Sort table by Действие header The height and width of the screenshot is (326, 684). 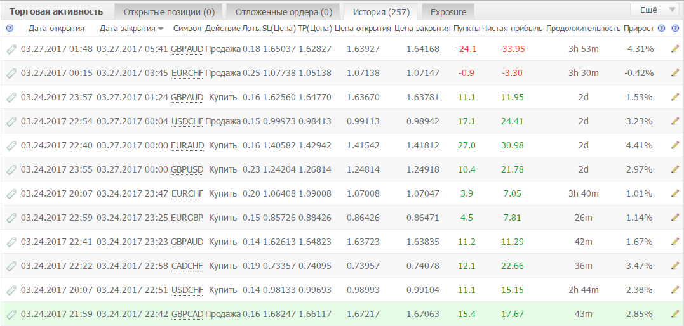(x=222, y=29)
